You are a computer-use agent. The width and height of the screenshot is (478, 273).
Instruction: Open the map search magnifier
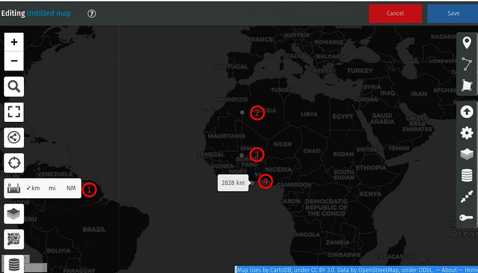[14, 87]
